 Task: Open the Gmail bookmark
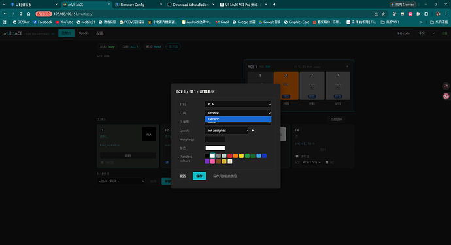coord(222,22)
